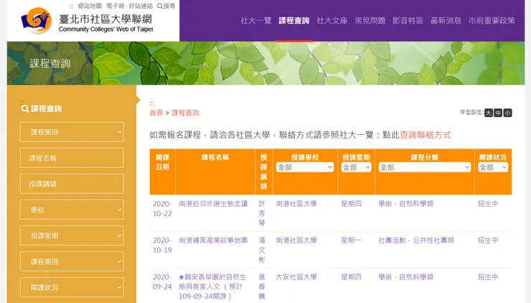
Task: Go to the 影音特區 menu item
Action: (408, 21)
